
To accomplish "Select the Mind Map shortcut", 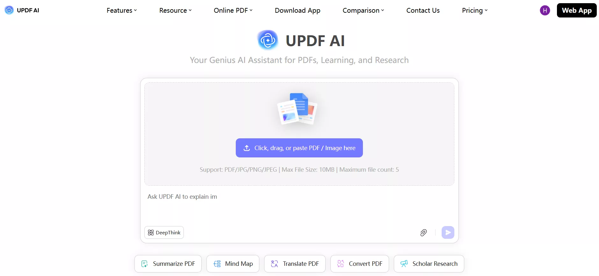I will click(x=233, y=264).
